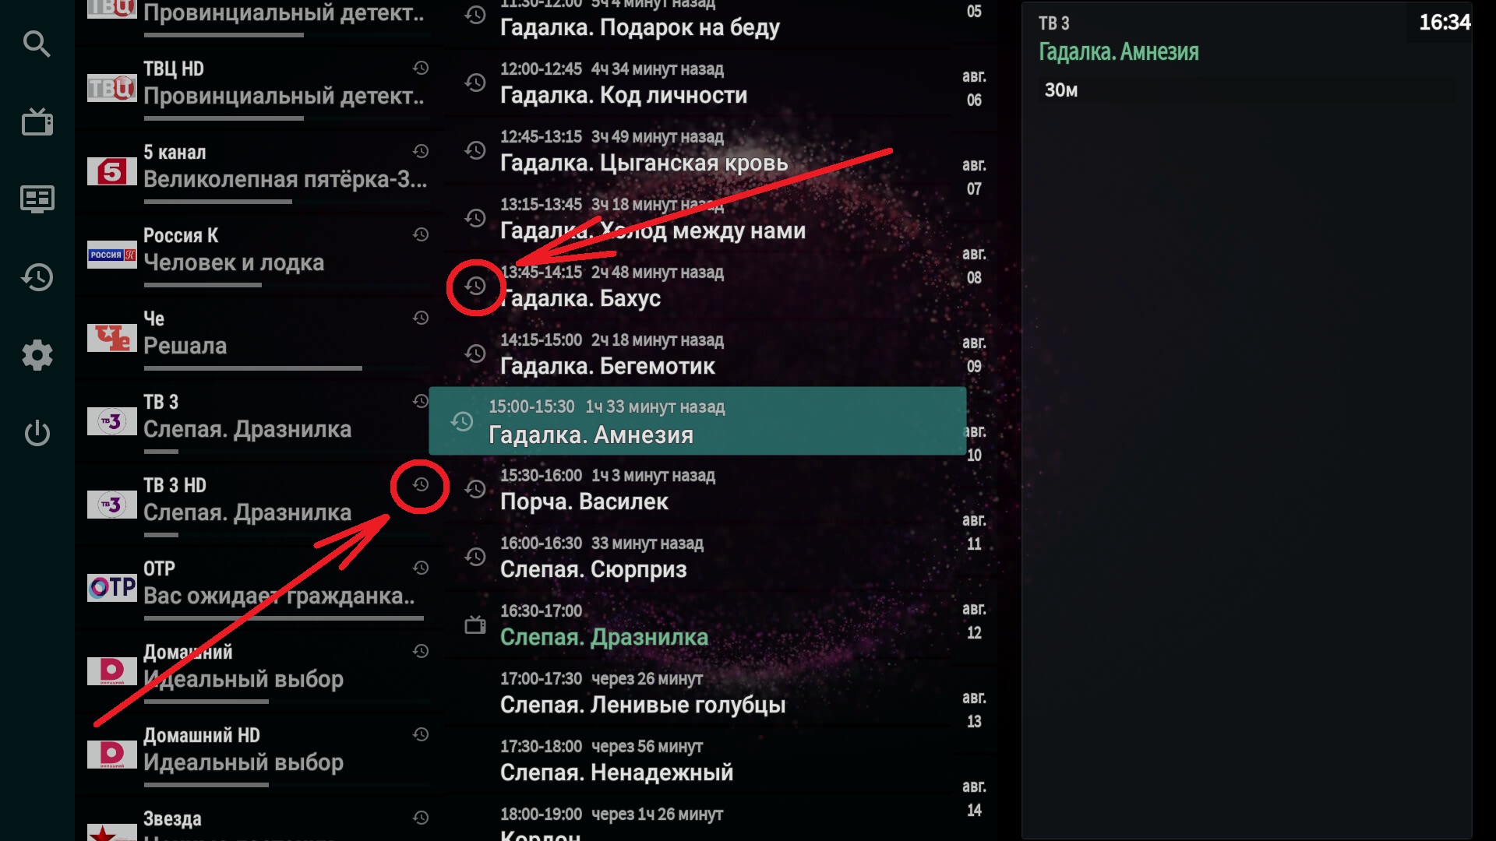This screenshot has height=841, width=1496.
Task: Click the power icon in sidebar
Action: [37, 433]
